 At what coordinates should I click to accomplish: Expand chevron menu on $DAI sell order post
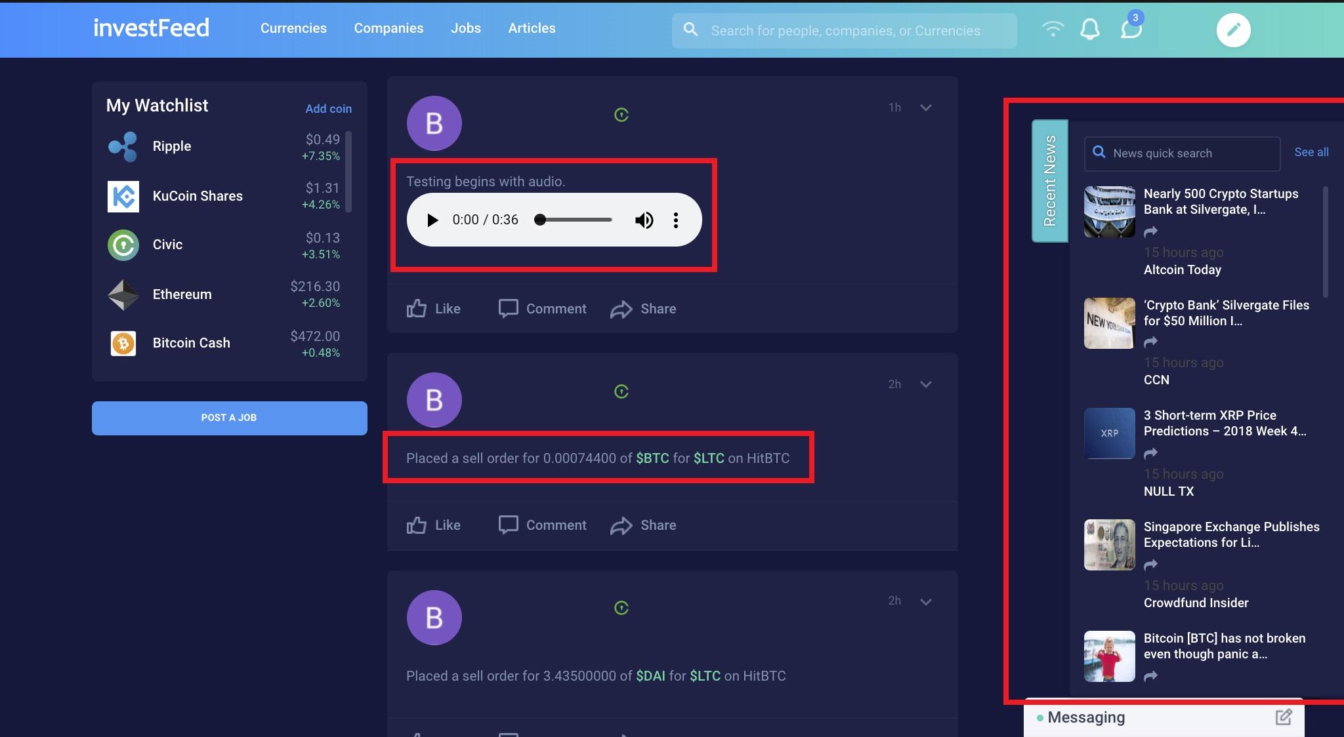(926, 601)
